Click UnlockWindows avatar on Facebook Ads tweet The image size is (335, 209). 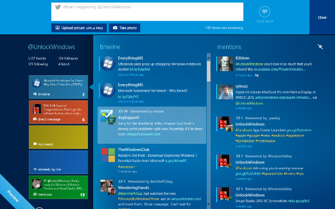[225, 161]
